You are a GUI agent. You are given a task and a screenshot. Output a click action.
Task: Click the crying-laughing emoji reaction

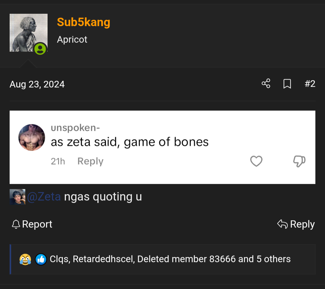point(25,259)
